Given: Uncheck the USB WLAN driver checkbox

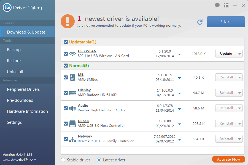Looking at the screenshot, I should point(66,54).
